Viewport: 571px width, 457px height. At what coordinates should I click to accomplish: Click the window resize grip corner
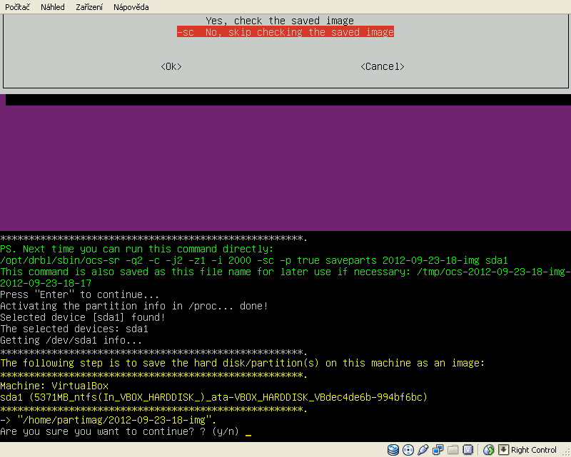tap(565, 451)
